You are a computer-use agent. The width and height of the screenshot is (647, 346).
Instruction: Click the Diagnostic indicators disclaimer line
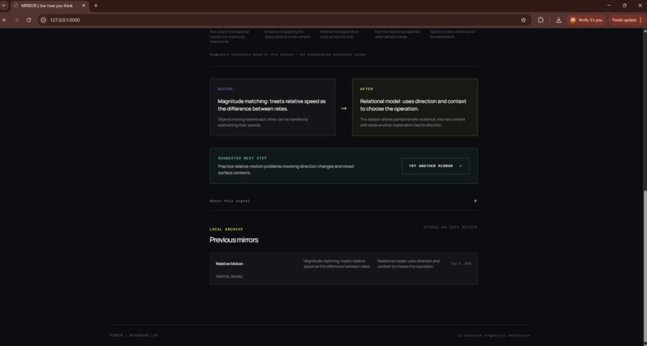tap(288, 55)
